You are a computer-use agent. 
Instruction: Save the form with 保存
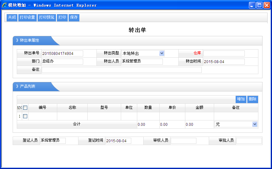click(74, 18)
